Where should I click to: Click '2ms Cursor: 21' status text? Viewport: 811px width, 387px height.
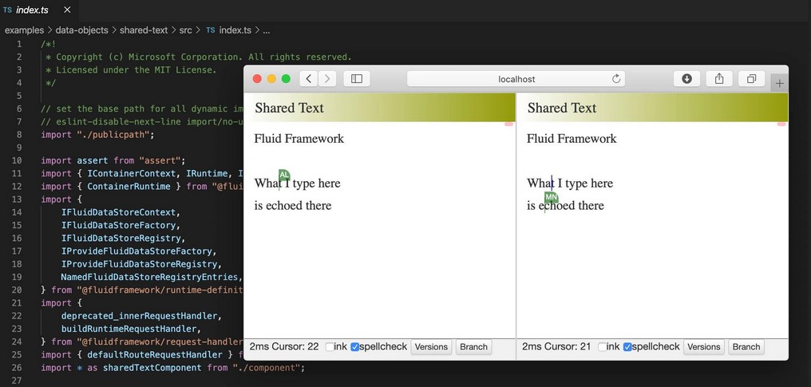click(x=556, y=346)
